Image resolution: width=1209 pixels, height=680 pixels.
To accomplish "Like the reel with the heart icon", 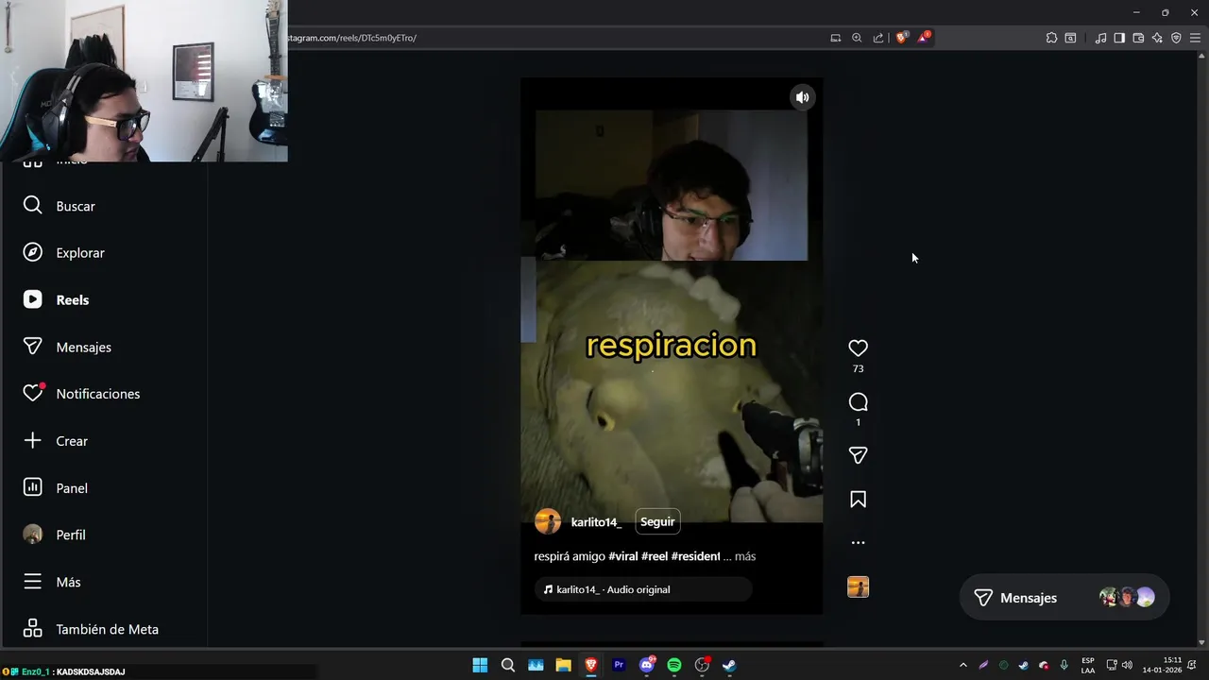I will point(858,348).
